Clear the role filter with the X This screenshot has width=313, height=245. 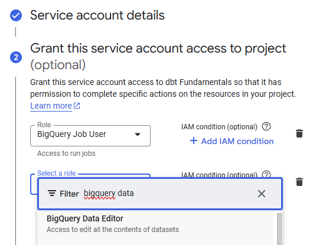[x=262, y=194]
